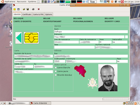Open a saved file with the folder icon
This screenshot has height=105, width=140.
tap(24, 9)
